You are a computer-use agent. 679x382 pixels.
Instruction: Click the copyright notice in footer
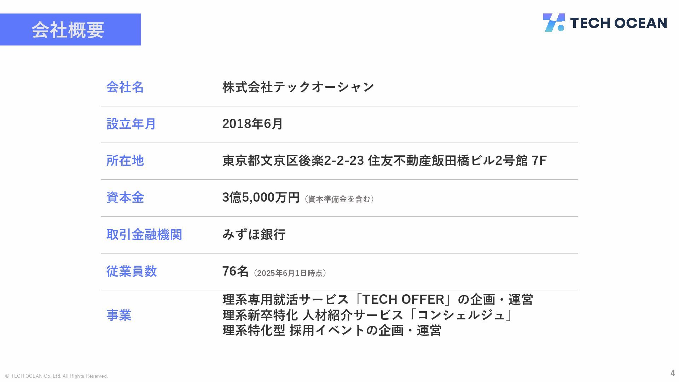[57, 376]
